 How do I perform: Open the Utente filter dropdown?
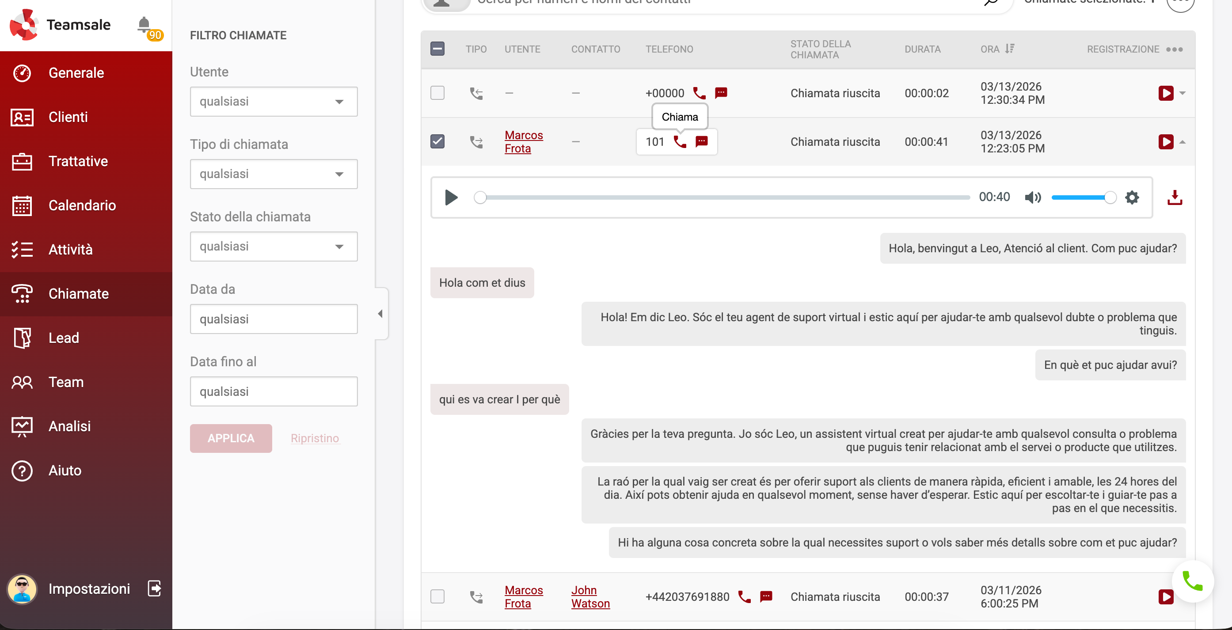click(x=274, y=101)
